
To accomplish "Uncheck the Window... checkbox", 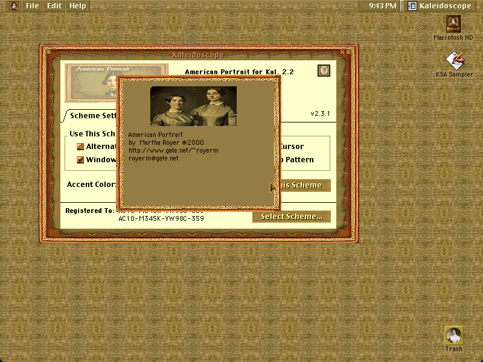I will point(80,160).
